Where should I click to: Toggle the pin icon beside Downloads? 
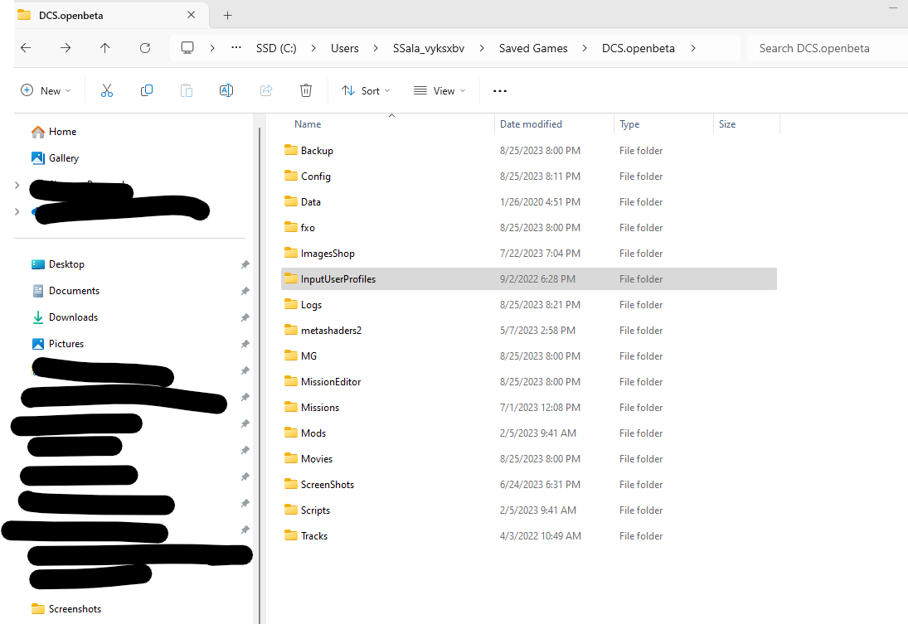tap(245, 317)
